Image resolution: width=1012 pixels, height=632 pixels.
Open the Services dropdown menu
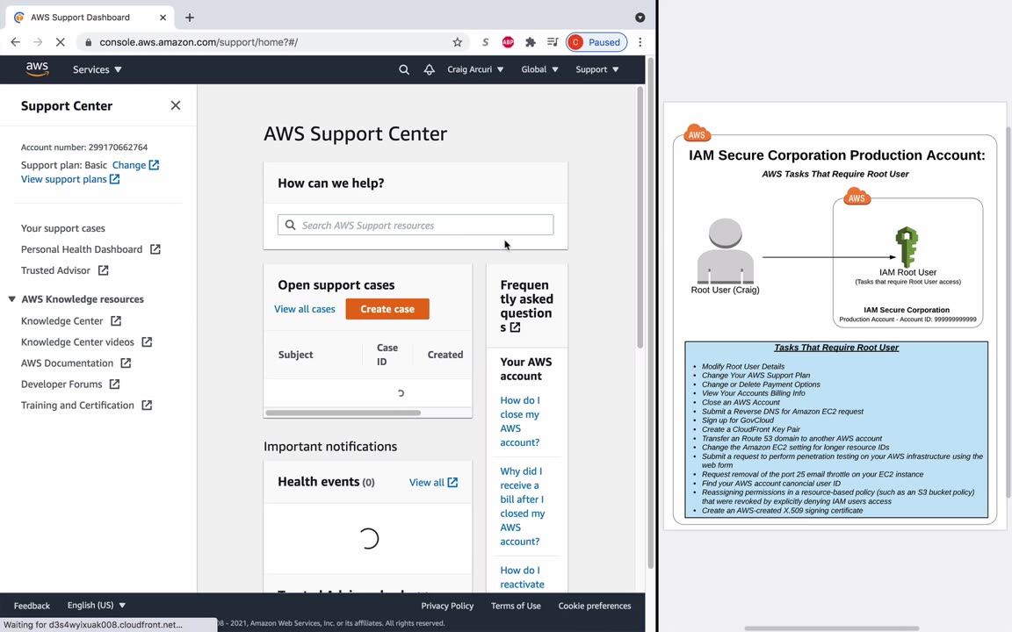click(97, 69)
